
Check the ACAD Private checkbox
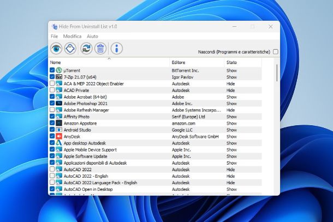coord(52,90)
